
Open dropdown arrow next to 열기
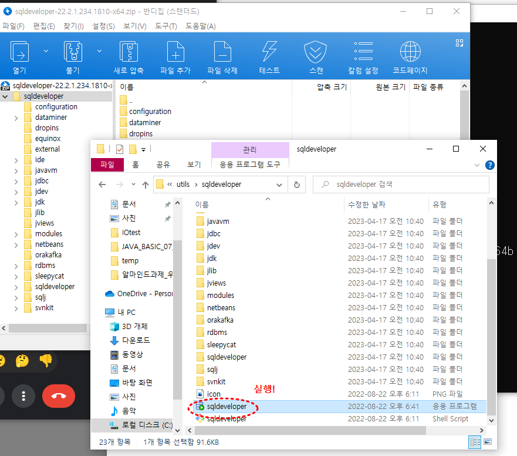[46, 51]
